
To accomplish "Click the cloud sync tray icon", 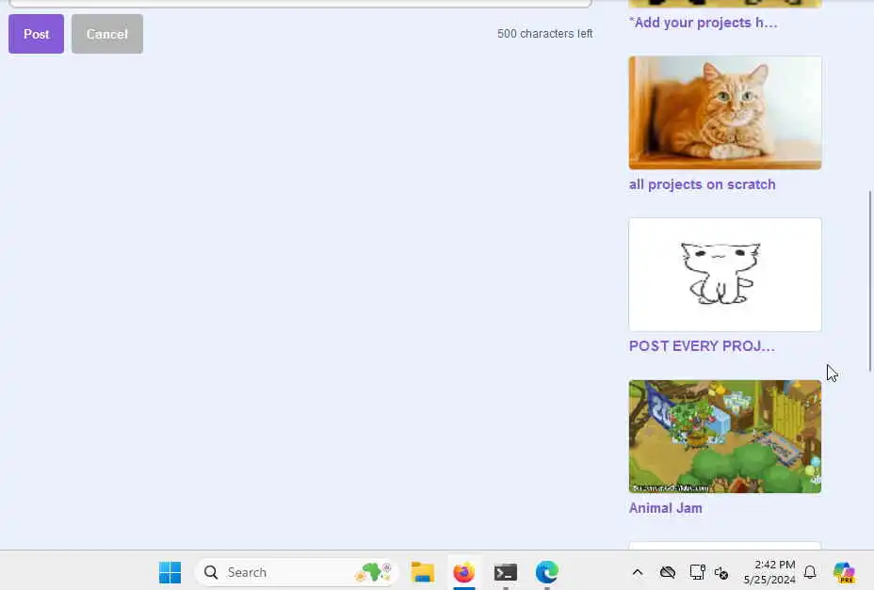I will tap(668, 572).
